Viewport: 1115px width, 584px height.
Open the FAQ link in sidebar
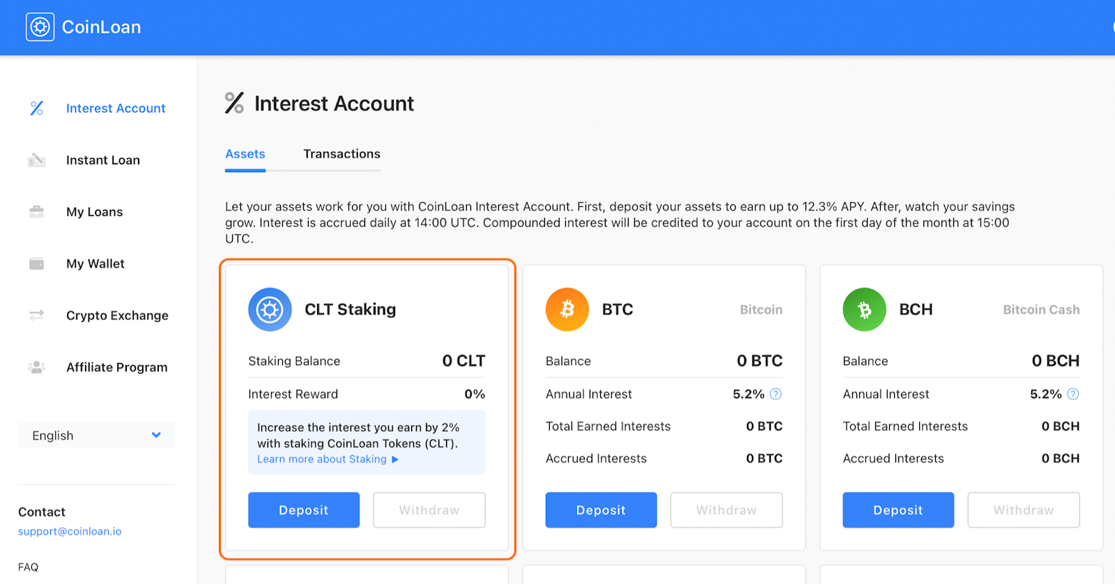tap(29, 567)
